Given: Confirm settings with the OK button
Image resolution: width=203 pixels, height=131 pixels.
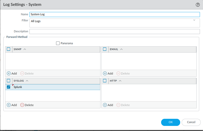Looking at the screenshot, I should point(171,122).
